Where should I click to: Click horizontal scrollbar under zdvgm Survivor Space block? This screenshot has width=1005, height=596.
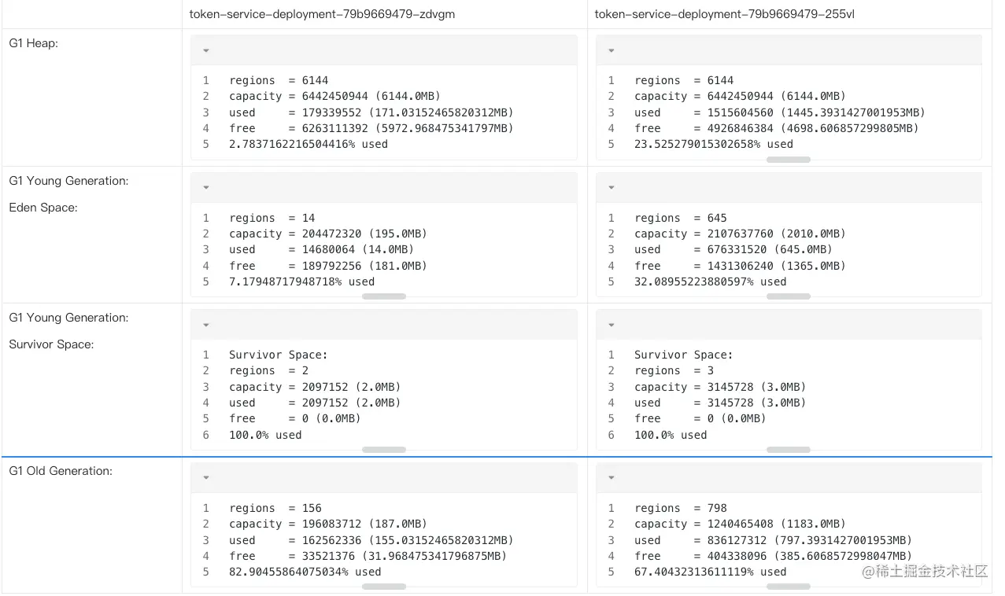[384, 450]
